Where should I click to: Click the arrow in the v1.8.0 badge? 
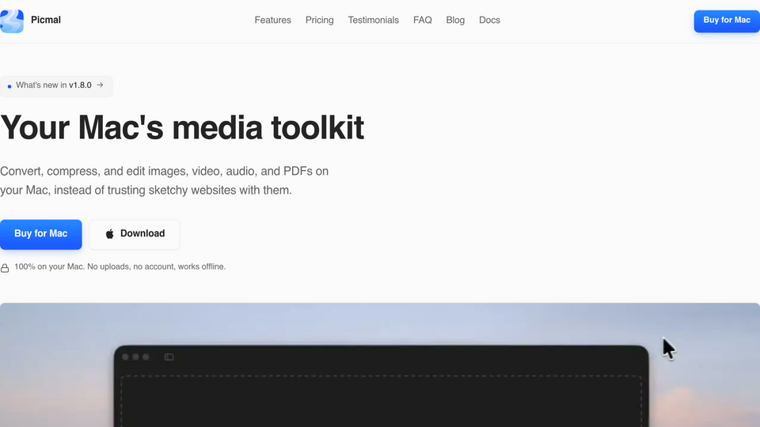(100, 85)
